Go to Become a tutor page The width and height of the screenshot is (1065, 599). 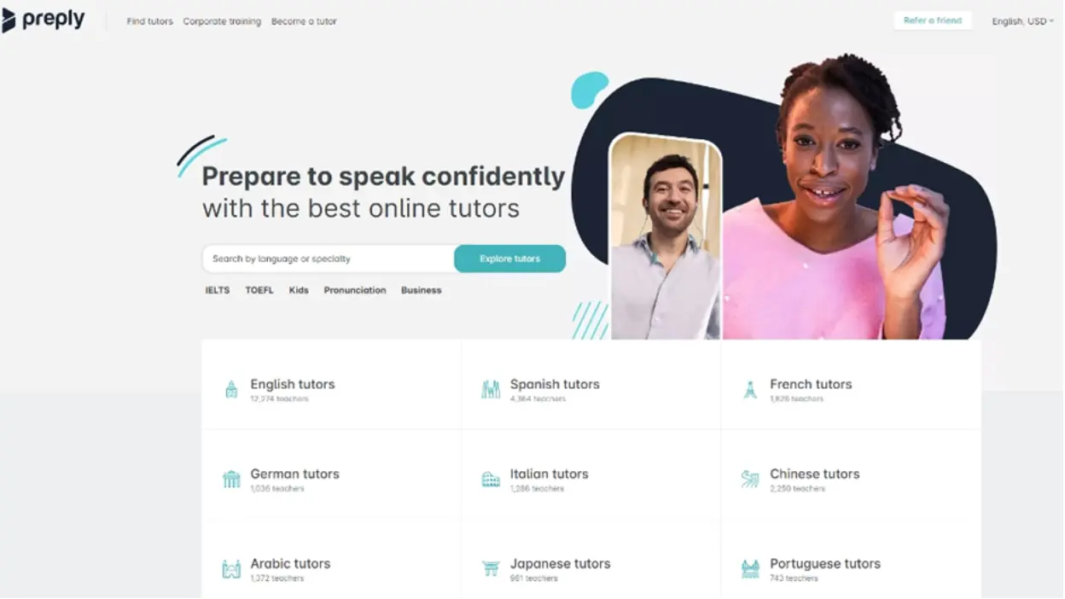pos(304,21)
